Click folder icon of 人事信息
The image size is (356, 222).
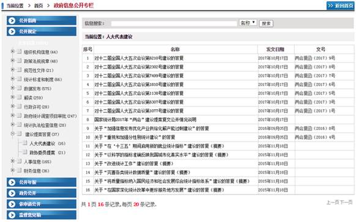click(x=19, y=161)
